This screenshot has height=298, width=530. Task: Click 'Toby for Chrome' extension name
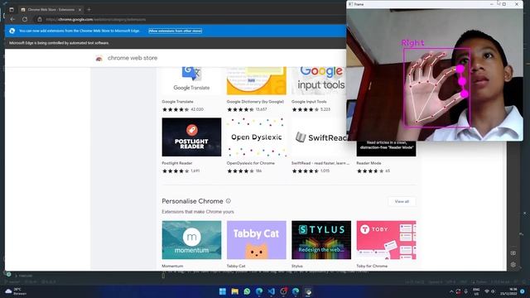click(372, 267)
